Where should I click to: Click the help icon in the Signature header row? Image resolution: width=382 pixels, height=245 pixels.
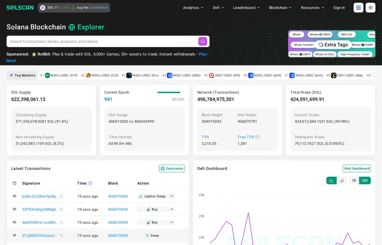coord(14,183)
